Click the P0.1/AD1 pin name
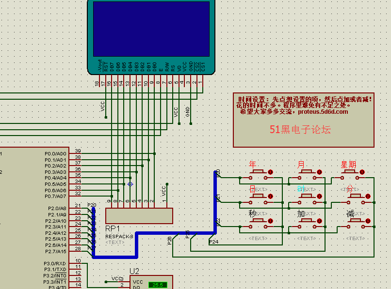The height and width of the screenshot is (289, 391). pos(55,160)
